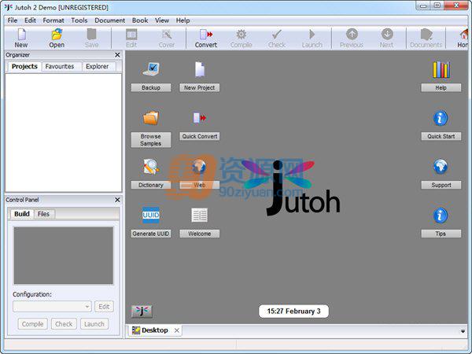This screenshot has height=354, width=472.
Task: Open the Format menu
Action: click(53, 20)
